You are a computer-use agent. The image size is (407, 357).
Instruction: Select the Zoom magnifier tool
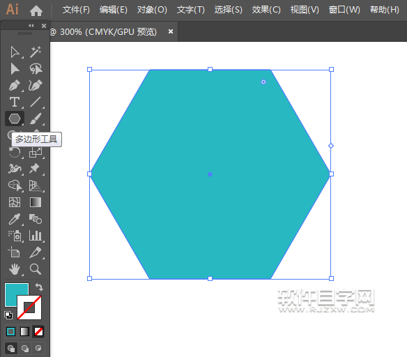point(36,269)
